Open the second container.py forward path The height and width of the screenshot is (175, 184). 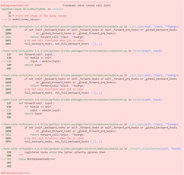(x=64, y=100)
